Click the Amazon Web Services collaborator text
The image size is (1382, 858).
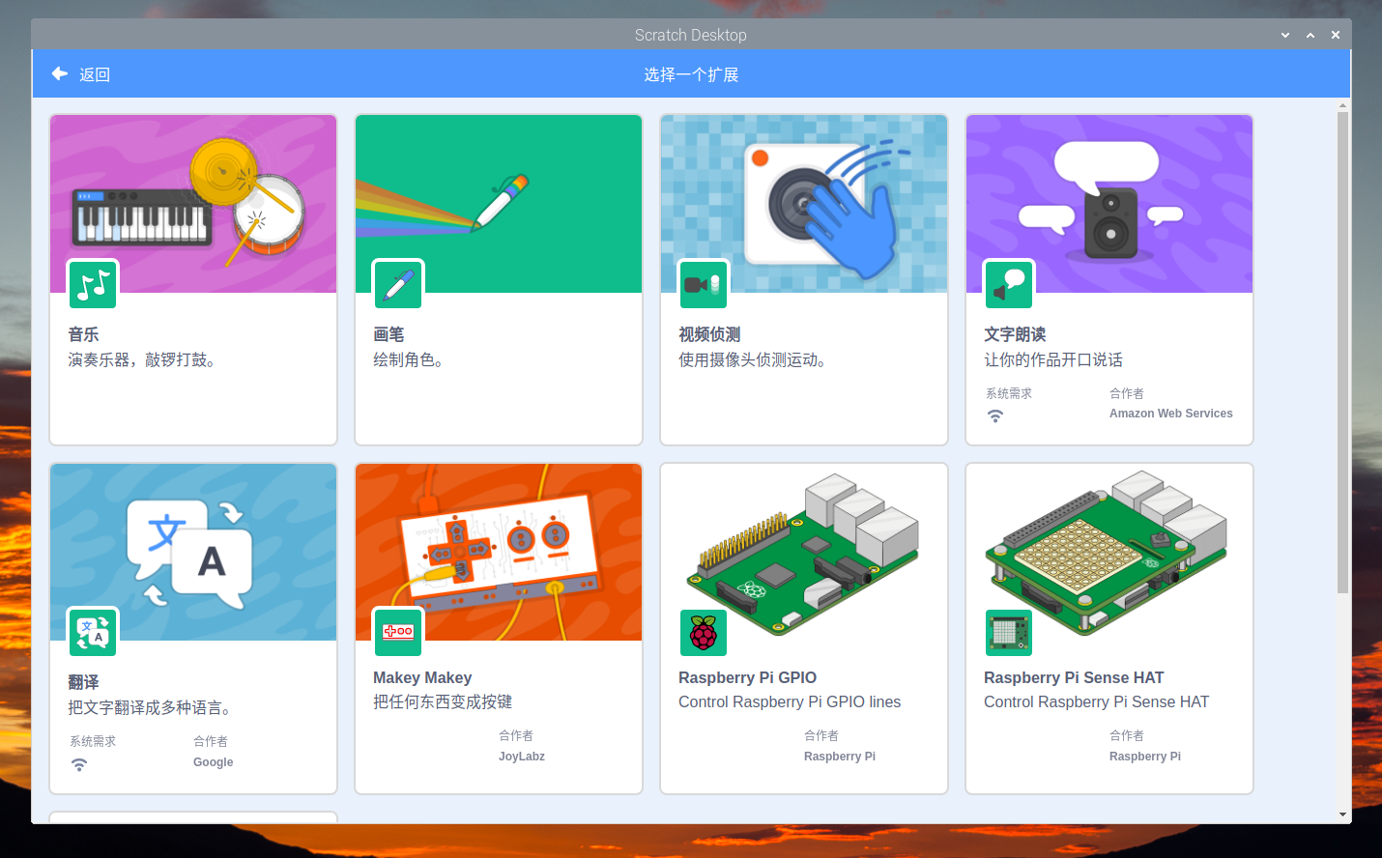1171,414
